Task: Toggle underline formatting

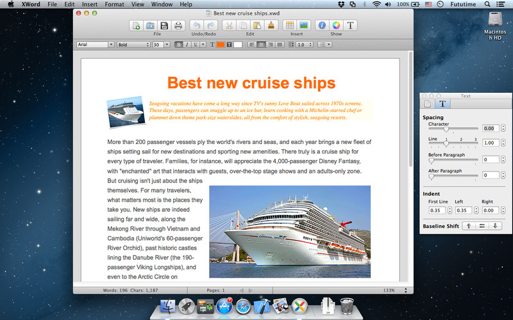Action: [x=196, y=45]
